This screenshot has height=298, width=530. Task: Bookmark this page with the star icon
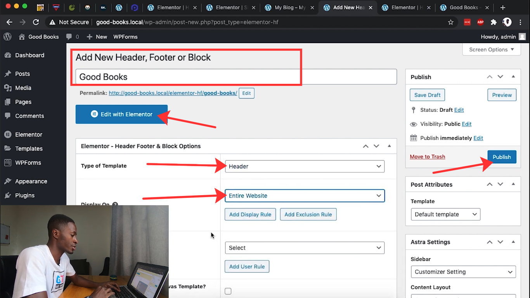450,22
